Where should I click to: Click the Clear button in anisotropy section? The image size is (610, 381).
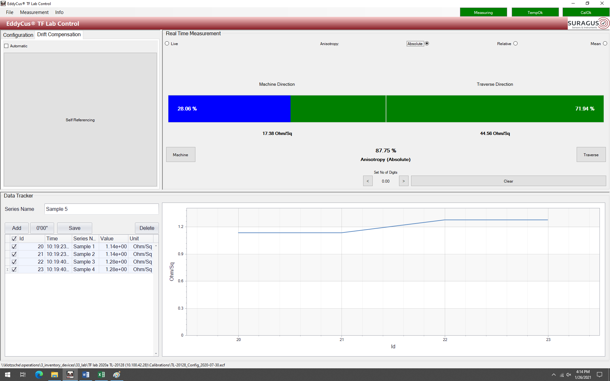508,181
